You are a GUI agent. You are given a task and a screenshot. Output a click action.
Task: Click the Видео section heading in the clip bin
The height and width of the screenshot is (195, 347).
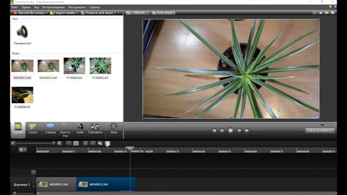tap(16, 53)
